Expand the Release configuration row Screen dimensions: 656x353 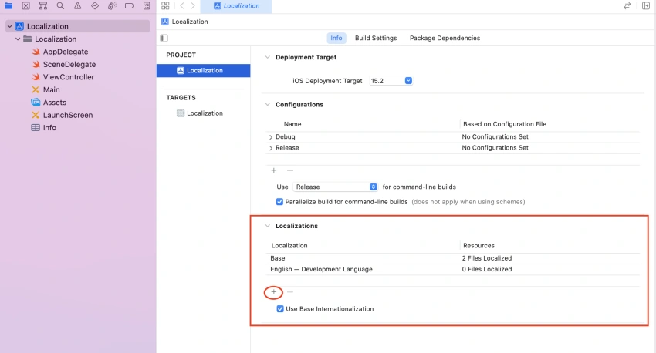pos(271,148)
